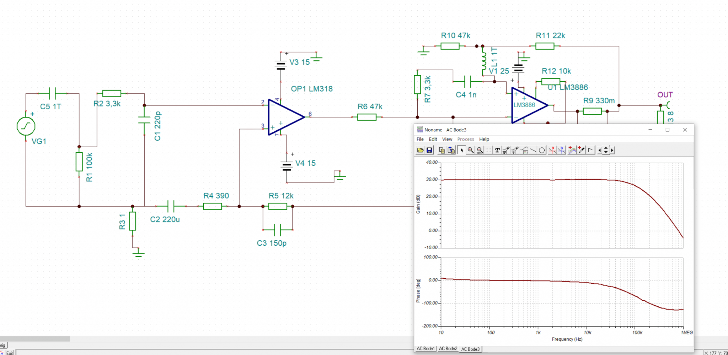Insert a legend on the diagram
The height and width of the screenshot is (355, 728).
coord(524,150)
